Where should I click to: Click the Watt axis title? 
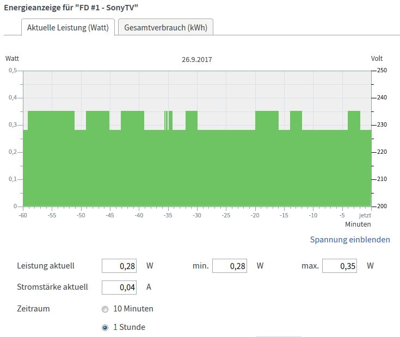pos(12,58)
